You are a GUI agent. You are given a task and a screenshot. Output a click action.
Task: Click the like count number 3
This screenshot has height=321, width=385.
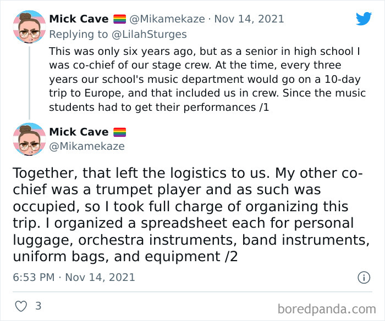pyautogui.click(x=38, y=306)
